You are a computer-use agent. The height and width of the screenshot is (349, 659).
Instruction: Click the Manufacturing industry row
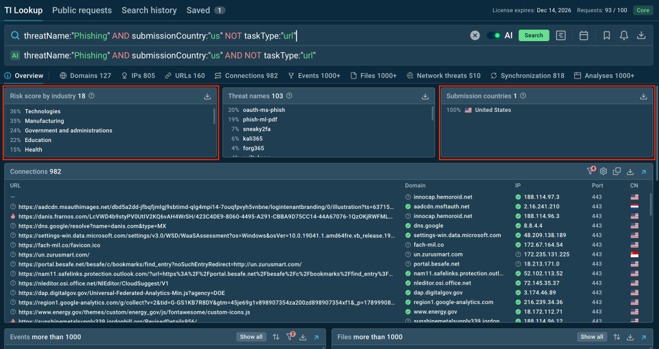[x=44, y=121]
